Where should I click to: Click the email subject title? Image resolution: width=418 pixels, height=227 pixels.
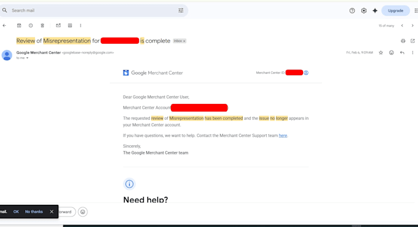click(x=93, y=41)
